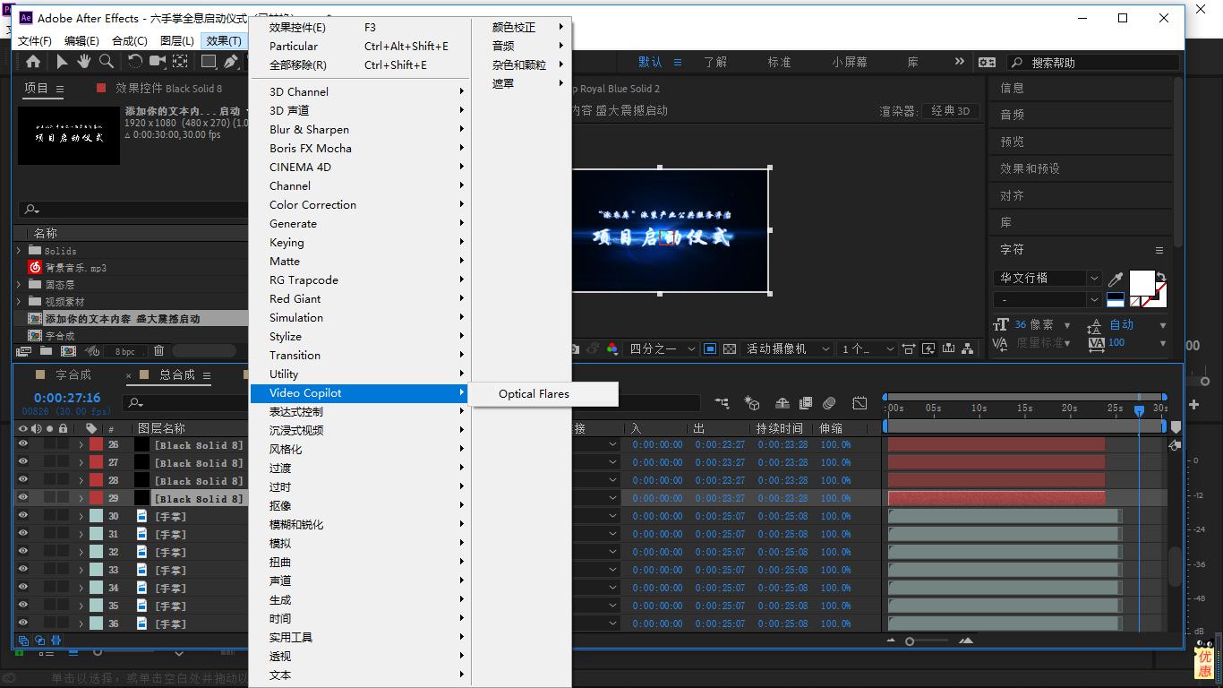Click the composition preview thumbnail in the project panel
The image size is (1223, 688).
pos(69,136)
